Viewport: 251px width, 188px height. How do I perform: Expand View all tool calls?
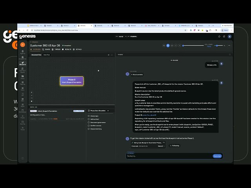pos(161,146)
